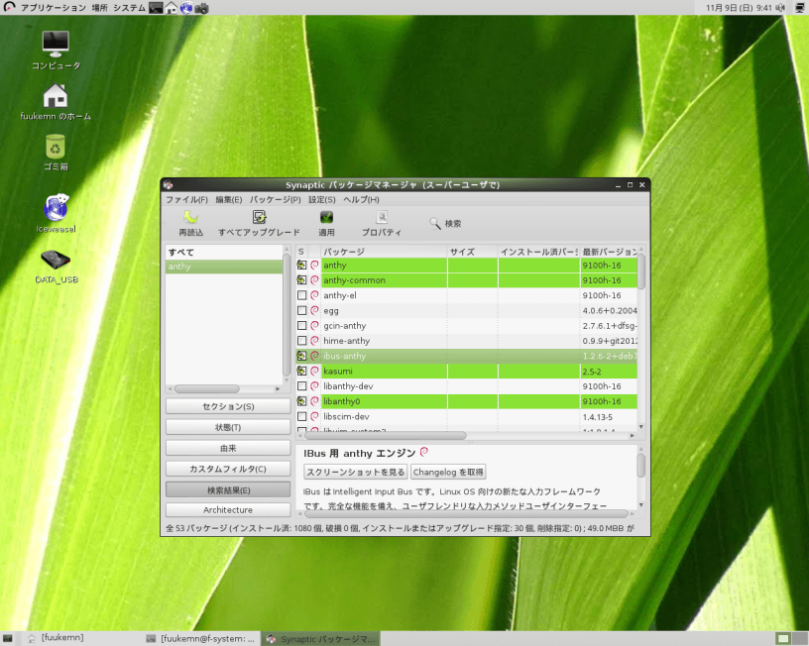Click the screenshot camera launcher in top panel

tap(201, 8)
